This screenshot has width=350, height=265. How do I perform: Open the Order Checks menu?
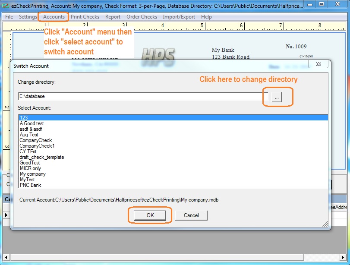point(142,17)
